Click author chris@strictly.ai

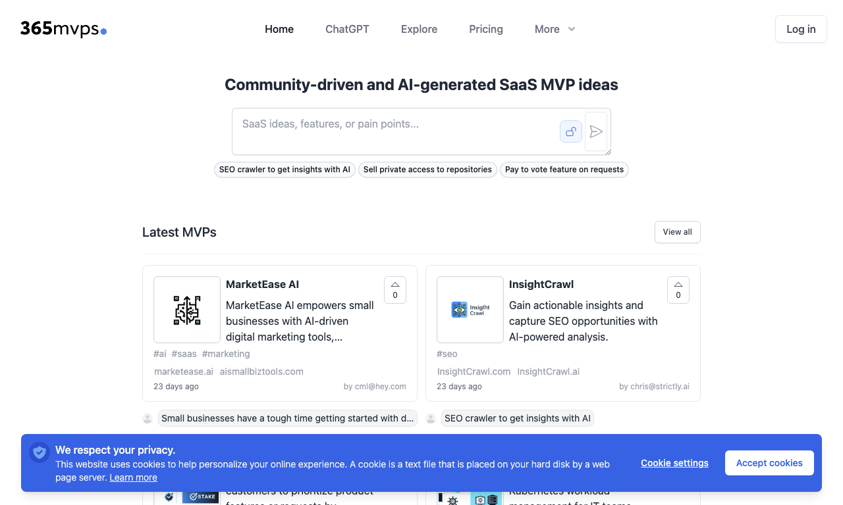(x=654, y=387)
